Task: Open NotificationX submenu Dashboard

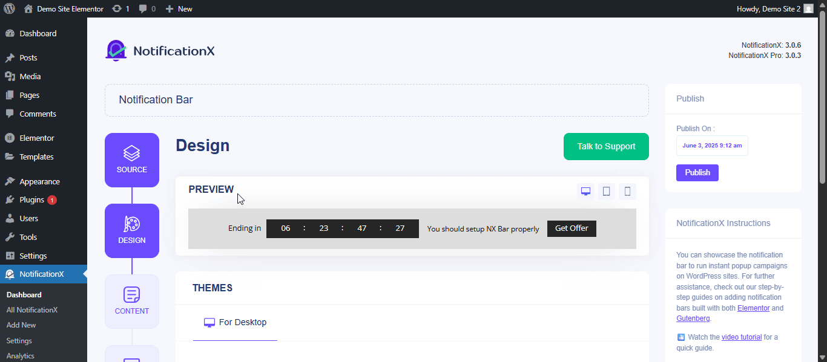Action: pyautogui.click(x=24, y=295)
